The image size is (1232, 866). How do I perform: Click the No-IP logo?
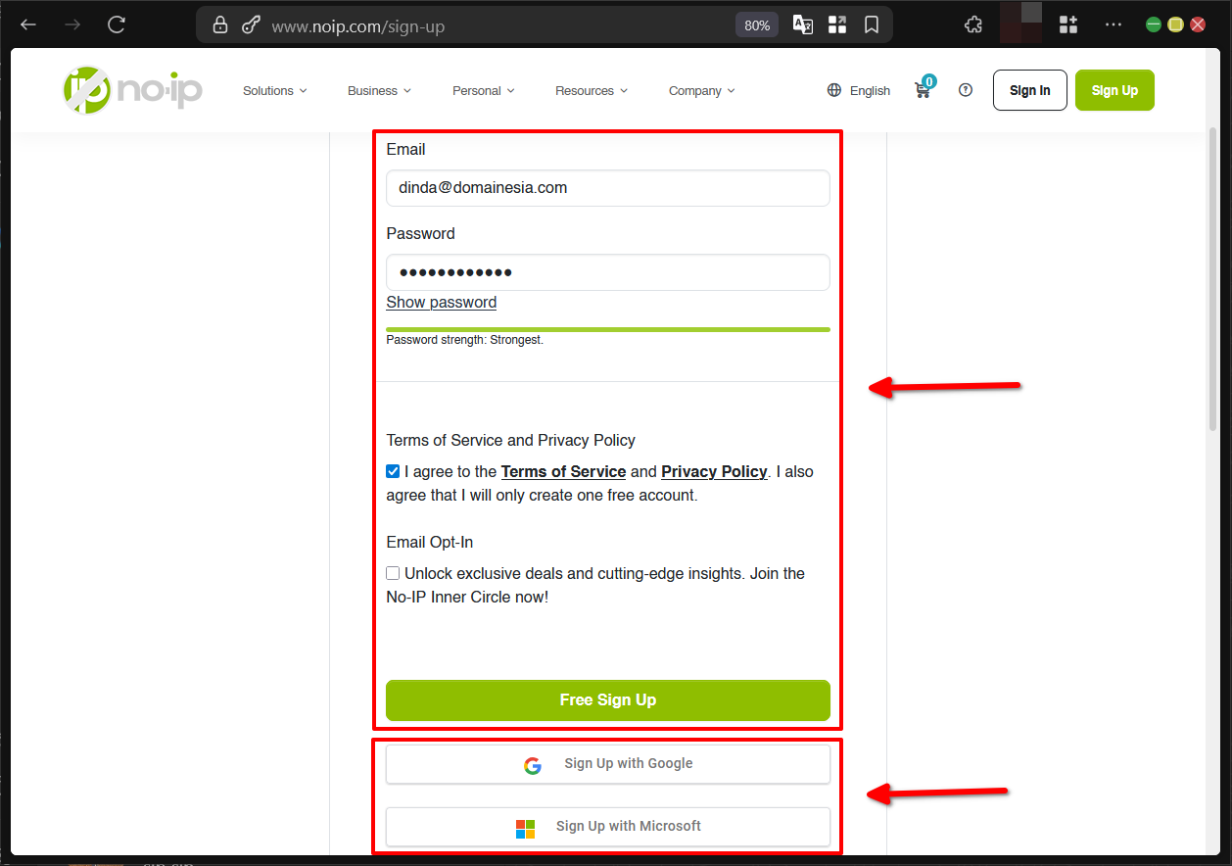(132, 89)
